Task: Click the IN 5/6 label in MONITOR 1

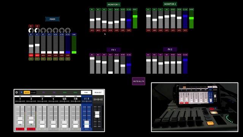Action: [117, 10]
